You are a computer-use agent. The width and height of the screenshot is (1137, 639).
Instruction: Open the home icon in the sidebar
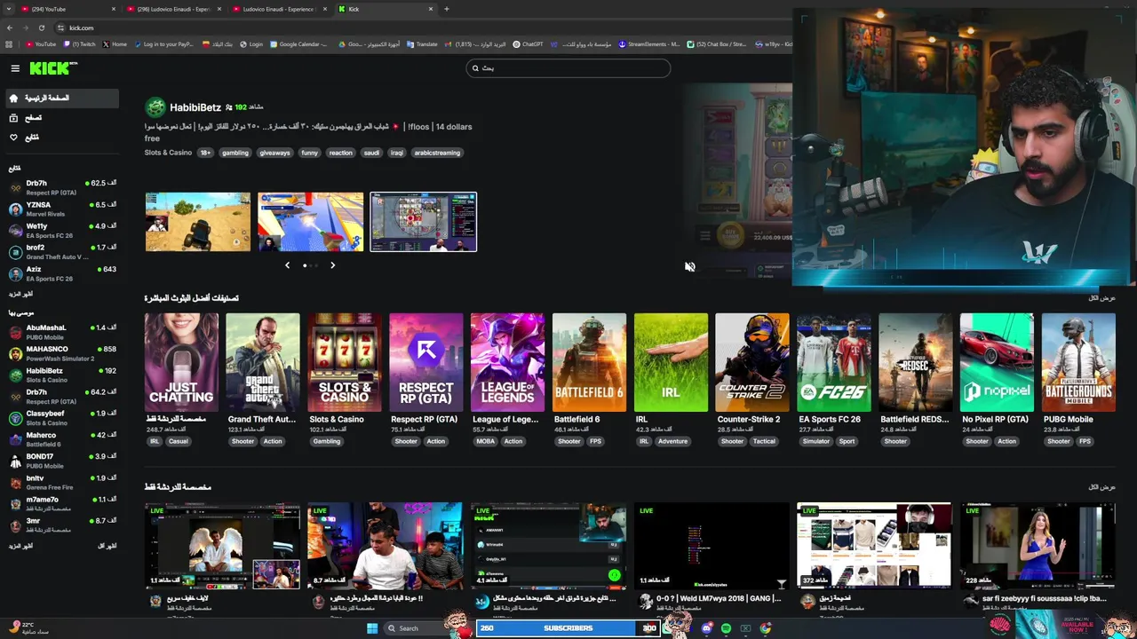[x=13, y=98]
